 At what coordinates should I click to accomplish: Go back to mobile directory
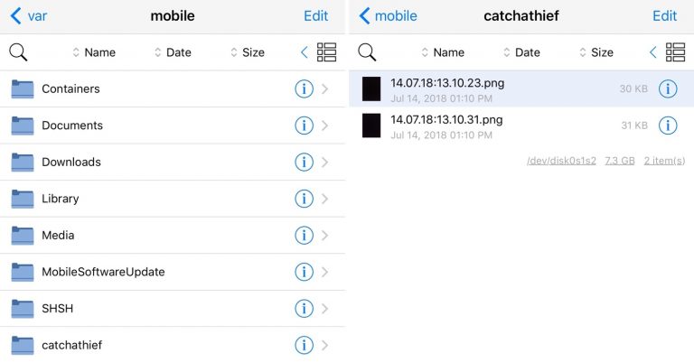tap(388, 16)
